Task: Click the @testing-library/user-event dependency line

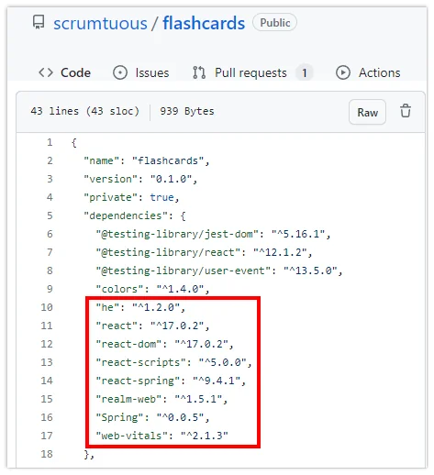Action: [x=219, y=271]
